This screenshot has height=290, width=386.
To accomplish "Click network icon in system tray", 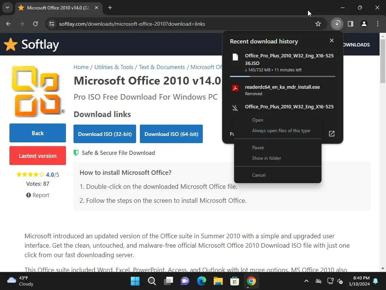I will [x=330, y=281].
